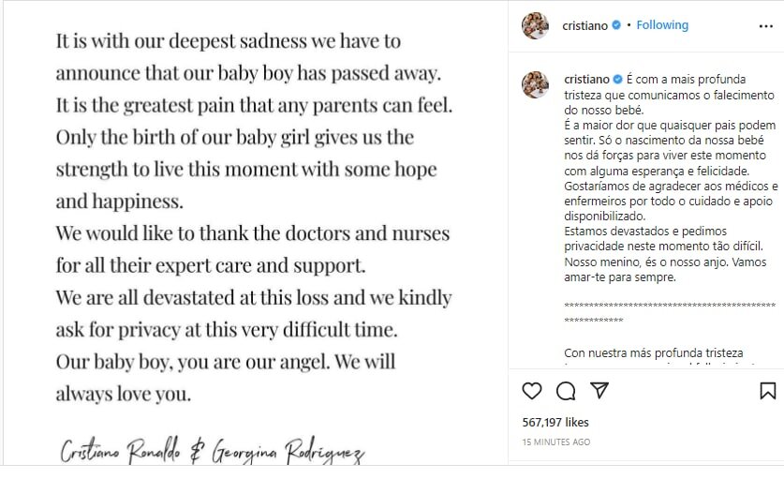Click the line "It is with our deepest sadness"
Screen dimensions: 784x479
coord(228,41)
